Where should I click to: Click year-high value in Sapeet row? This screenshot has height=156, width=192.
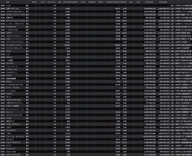click(150, 149)
